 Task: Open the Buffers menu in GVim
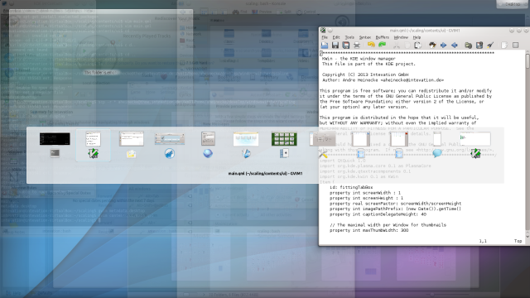pos(383,37)
